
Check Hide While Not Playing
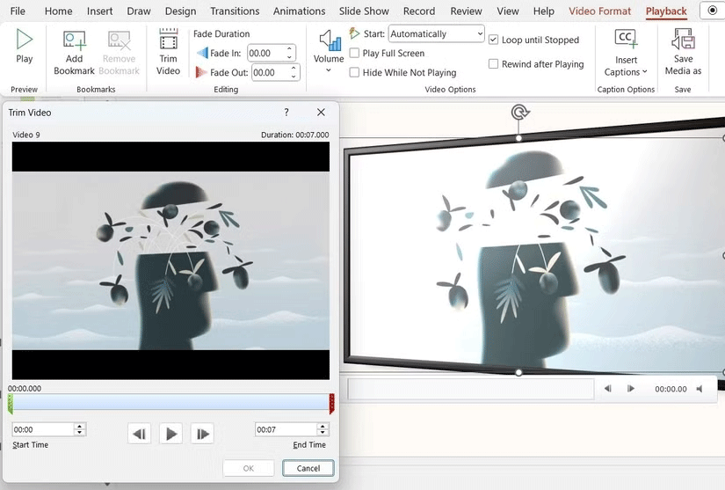354,73
